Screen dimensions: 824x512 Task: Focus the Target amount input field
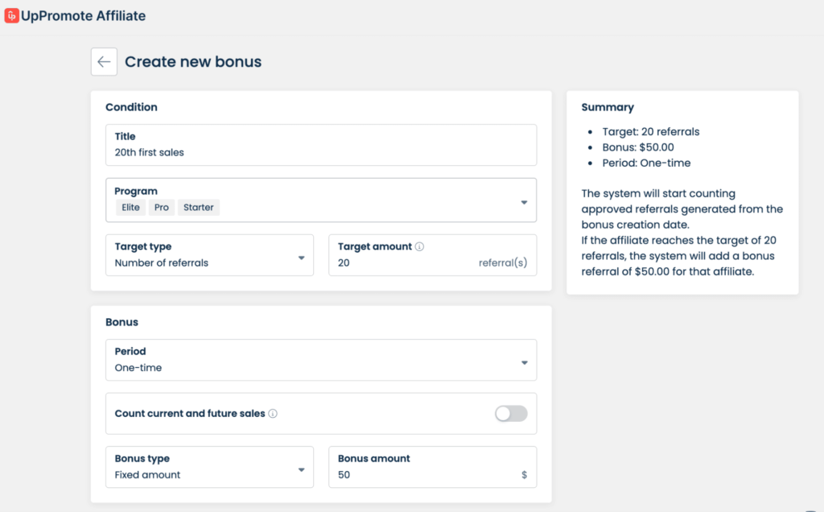pos(402,263)
